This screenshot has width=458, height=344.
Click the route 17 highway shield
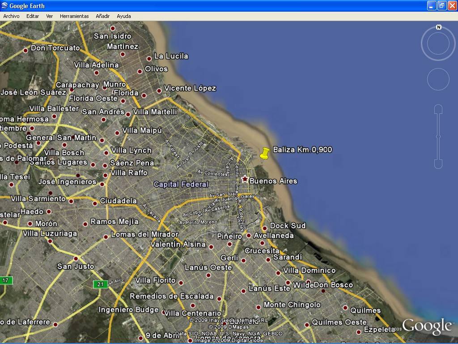[x=6, y=280]
